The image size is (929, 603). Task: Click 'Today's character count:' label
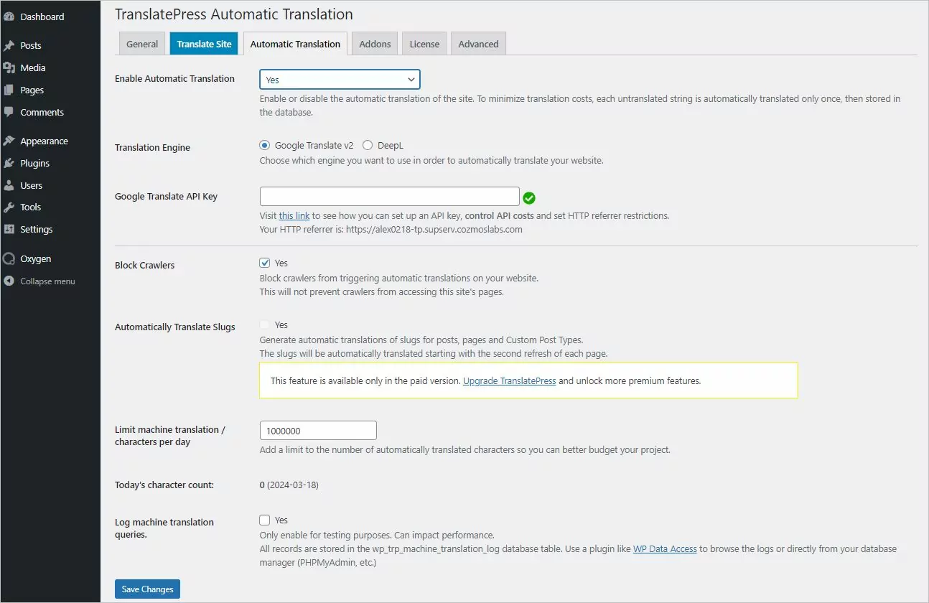coord(164,485)
